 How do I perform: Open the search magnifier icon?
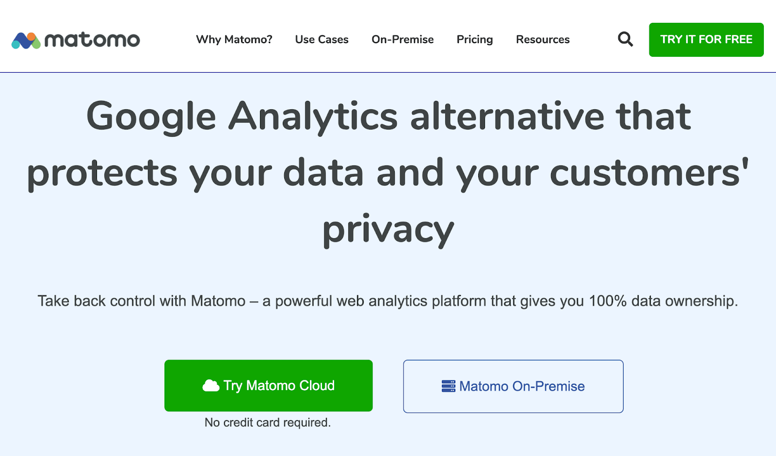tap(625, 39)
